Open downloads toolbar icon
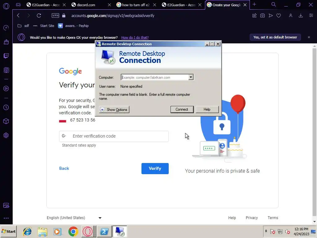317x238 pixels. [x=301, y=15]
